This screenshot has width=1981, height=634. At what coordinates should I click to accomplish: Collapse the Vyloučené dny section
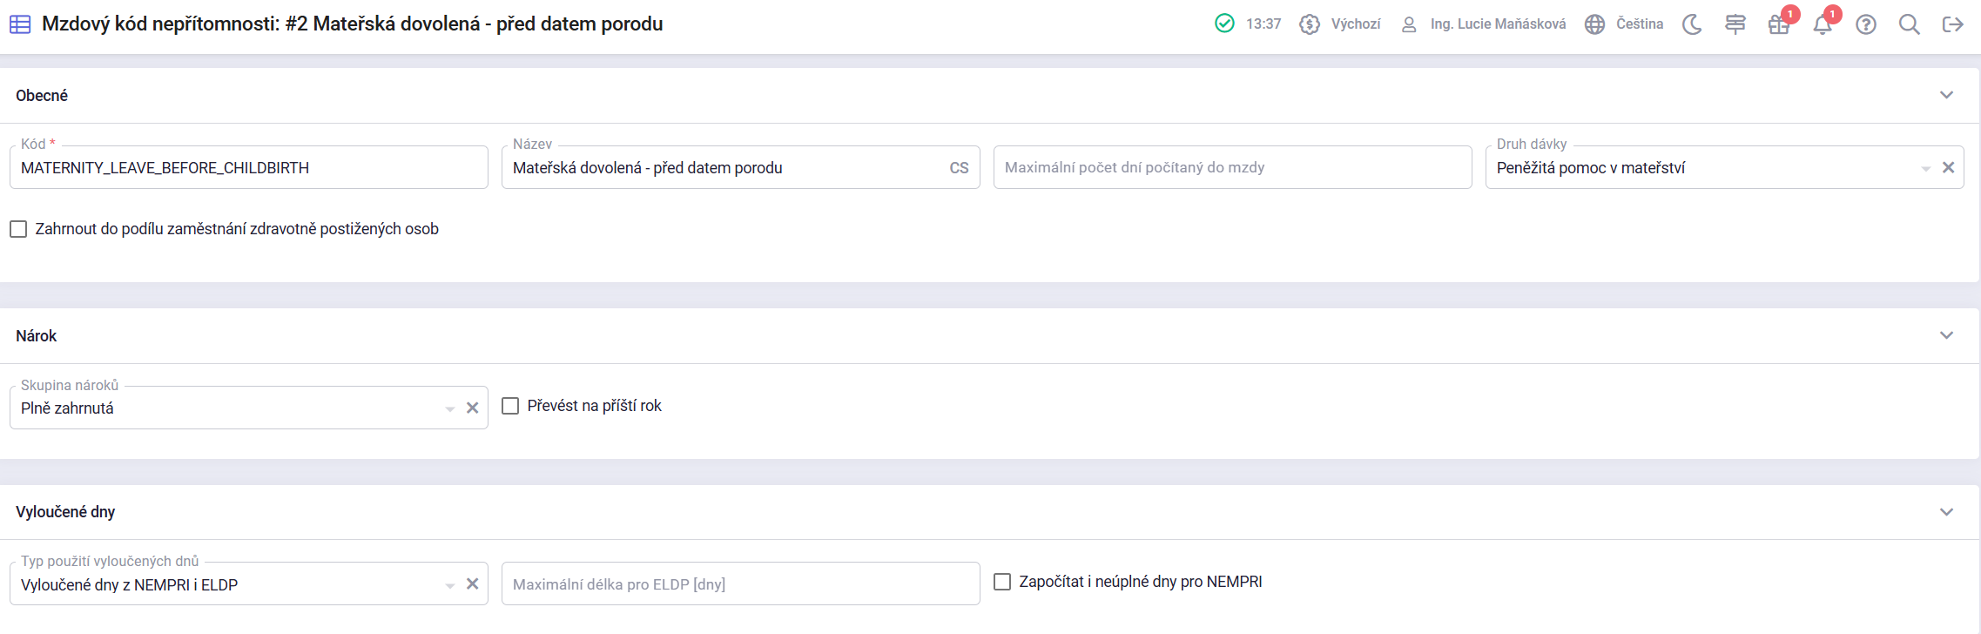point(1946,512)
